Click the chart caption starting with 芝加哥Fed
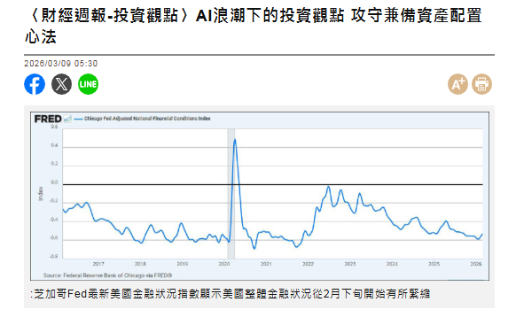Viewport: 516px width, 325px height. click(x=231, y=293)
